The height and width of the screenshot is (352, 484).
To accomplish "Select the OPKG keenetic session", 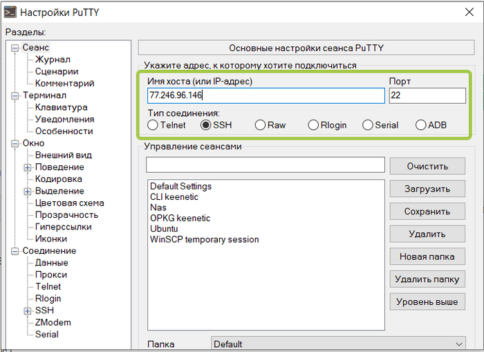I will coord(180,219).
